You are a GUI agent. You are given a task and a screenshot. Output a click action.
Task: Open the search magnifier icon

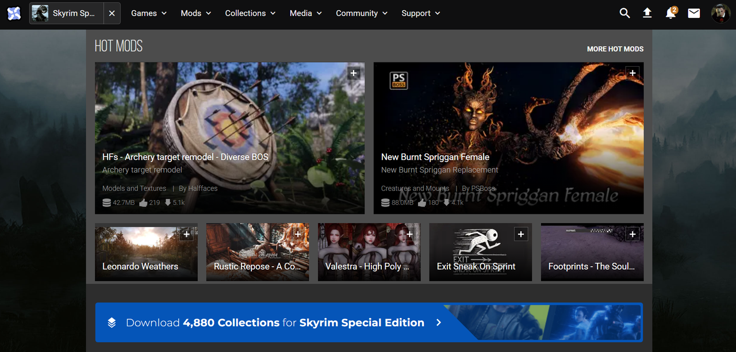pyautogui.click(x=624, y=13)
